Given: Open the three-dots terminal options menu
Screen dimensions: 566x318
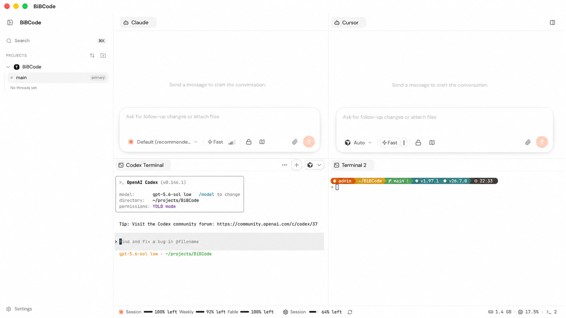Looking at the screenshot, I should click(x=284, y=165).
